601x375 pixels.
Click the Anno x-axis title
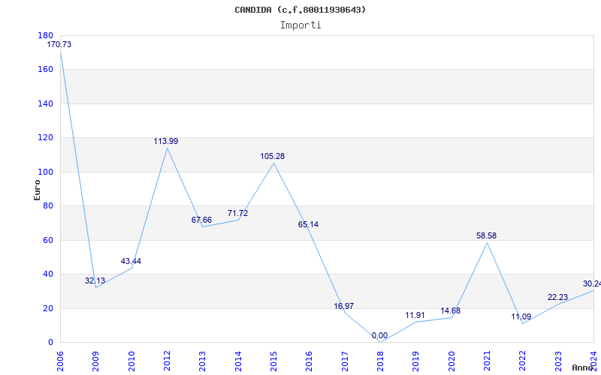pyautogui.click(x=583, y=367)
